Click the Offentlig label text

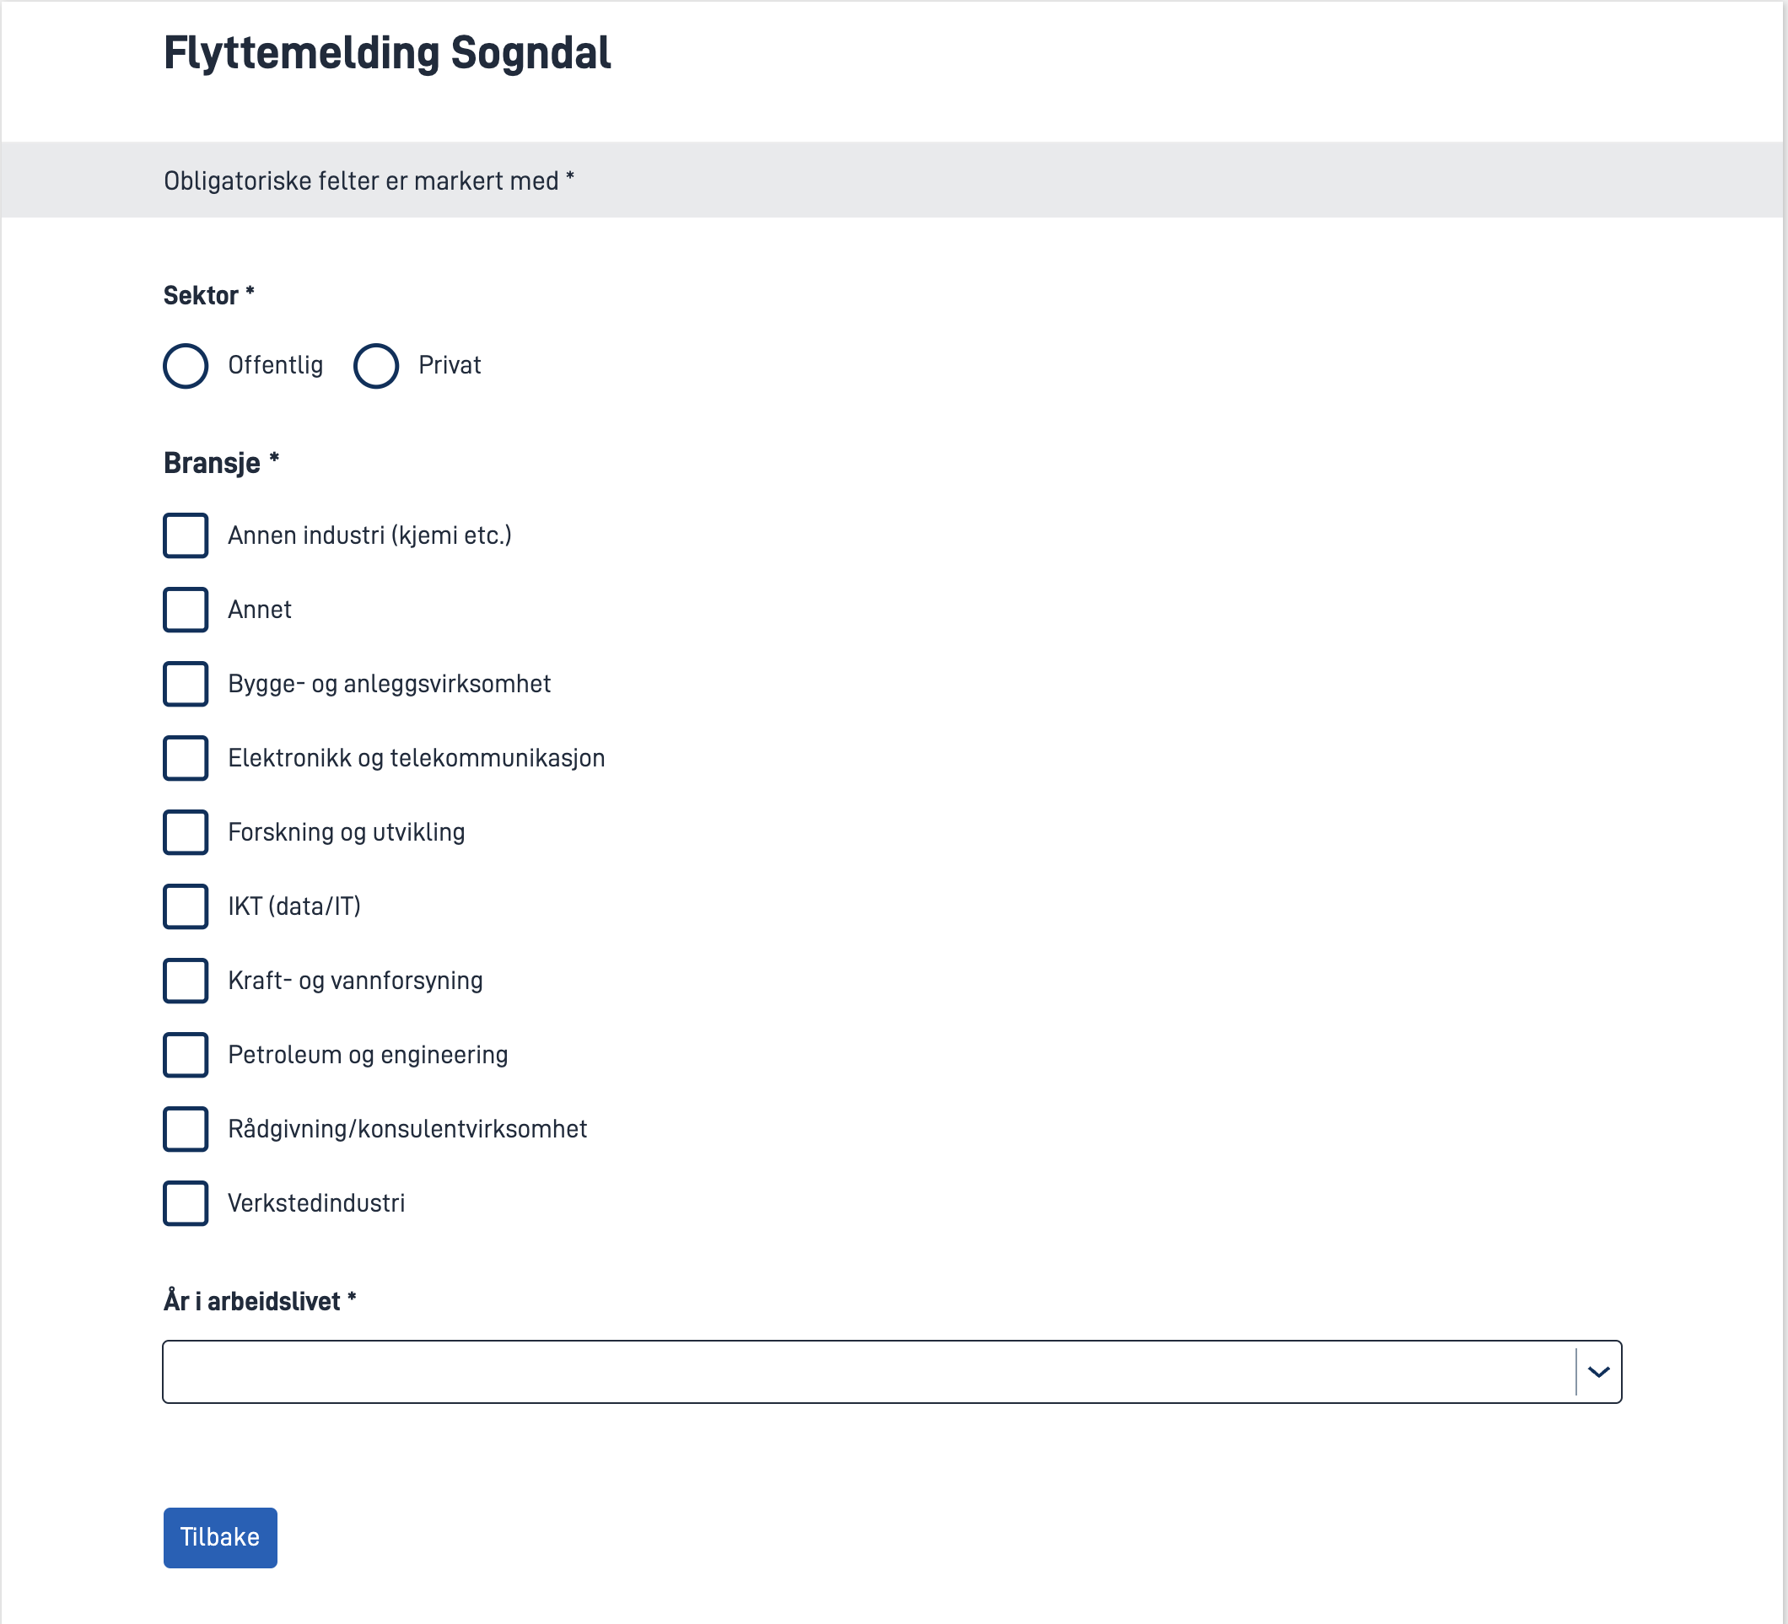pos(275,365)
